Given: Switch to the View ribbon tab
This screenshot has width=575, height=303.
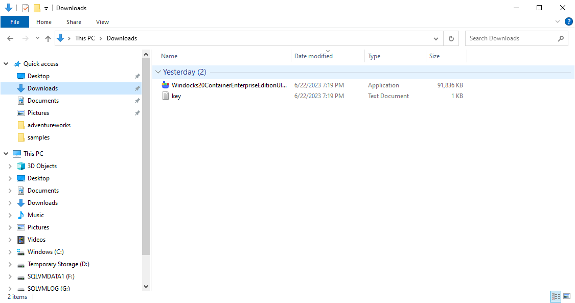Looking at the screenshot, I should pos(102,21).
